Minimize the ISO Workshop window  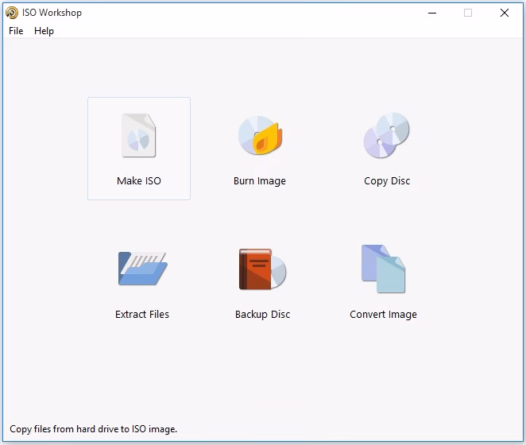pos(432,13)
